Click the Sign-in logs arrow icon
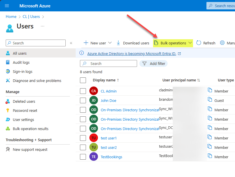 [8, 71]
